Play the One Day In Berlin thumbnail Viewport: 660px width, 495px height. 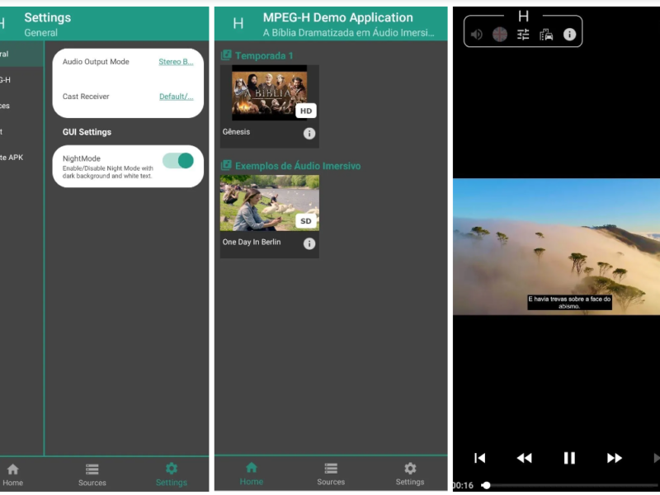pos(270,203)
